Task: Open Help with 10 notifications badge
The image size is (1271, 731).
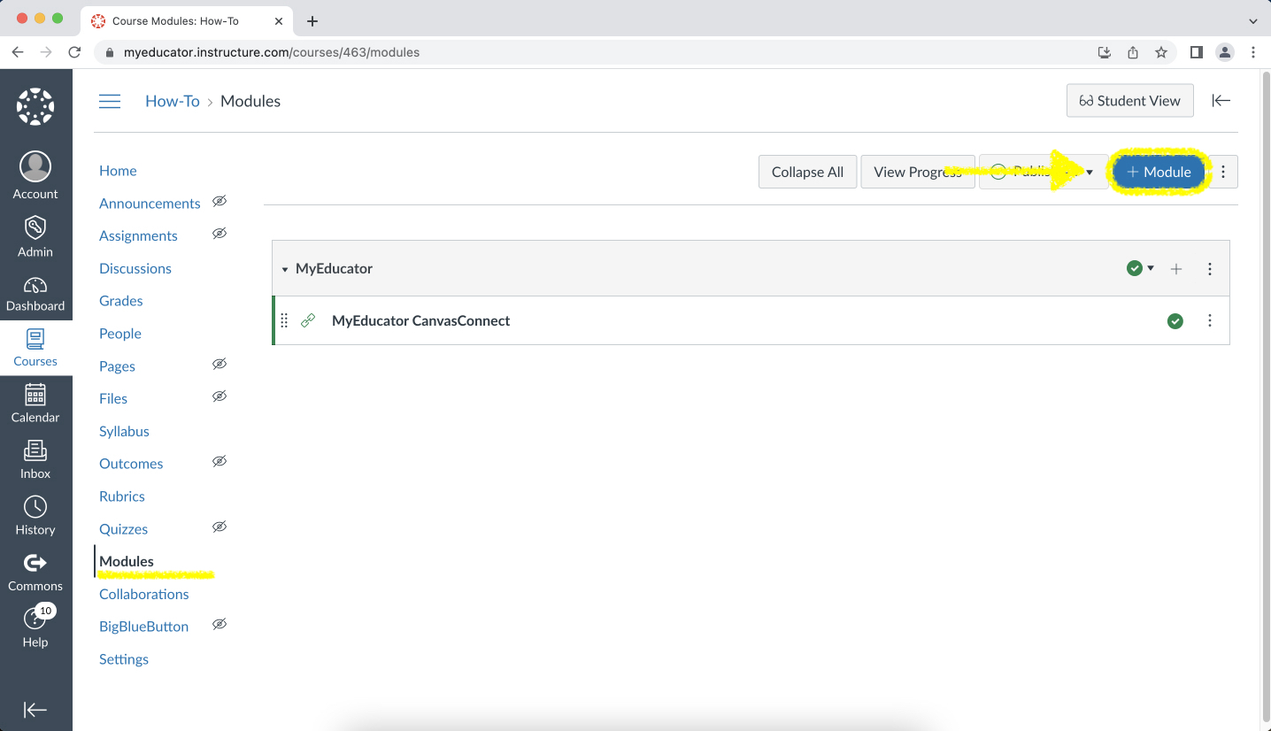Action: pos(35,627)
